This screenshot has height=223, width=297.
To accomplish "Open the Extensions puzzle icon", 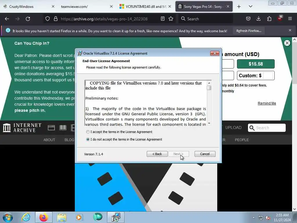I will pyautogui.click(x=269, y=19).
